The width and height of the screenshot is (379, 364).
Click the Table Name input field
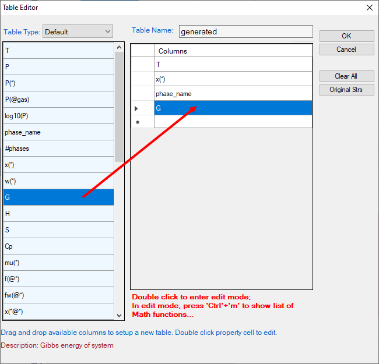[x=245, y=31]
